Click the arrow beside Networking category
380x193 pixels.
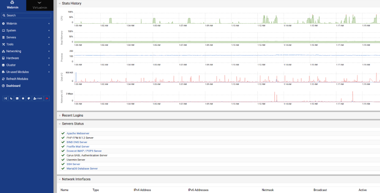[49, 51]
